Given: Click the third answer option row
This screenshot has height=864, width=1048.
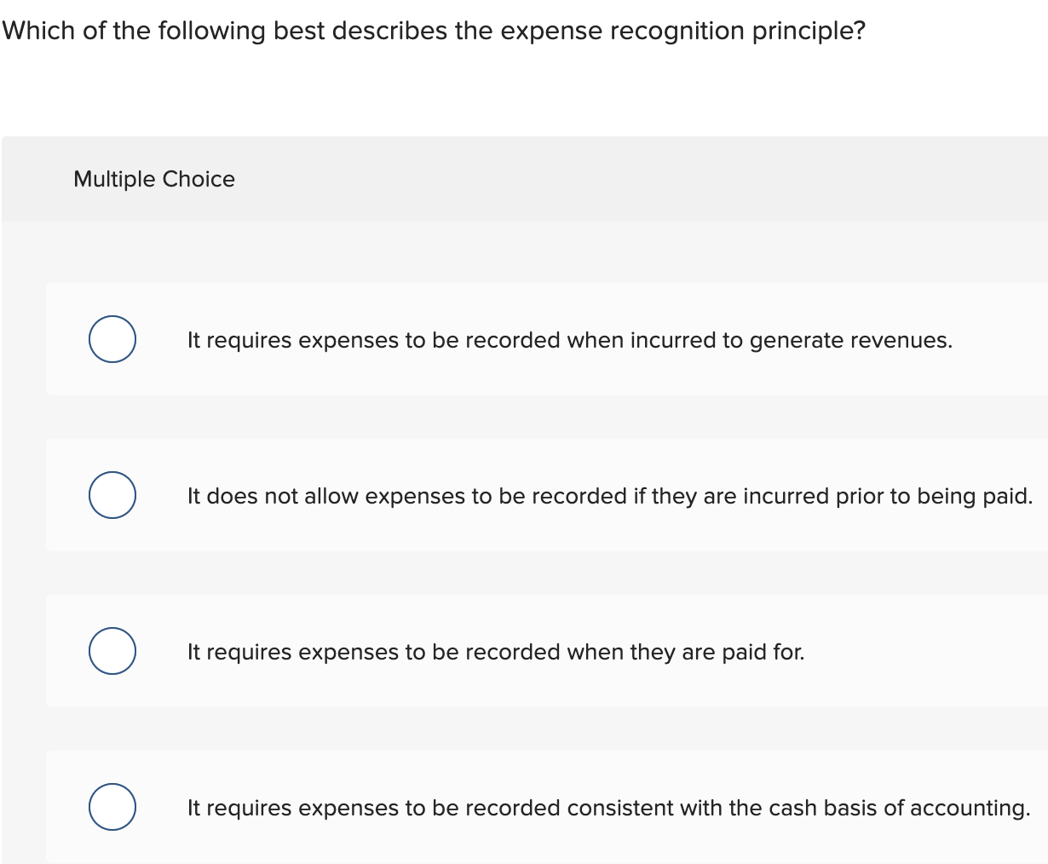Looking at the screenshot, I should click(x=545, y=650).
